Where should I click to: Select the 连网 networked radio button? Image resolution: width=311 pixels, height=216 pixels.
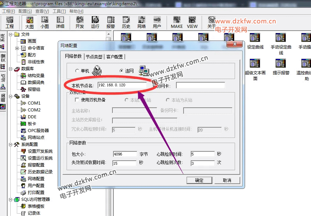pos(121,71)
